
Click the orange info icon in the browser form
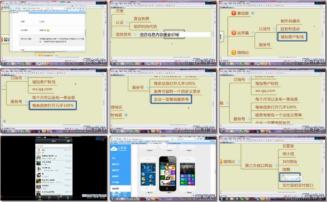48,31
